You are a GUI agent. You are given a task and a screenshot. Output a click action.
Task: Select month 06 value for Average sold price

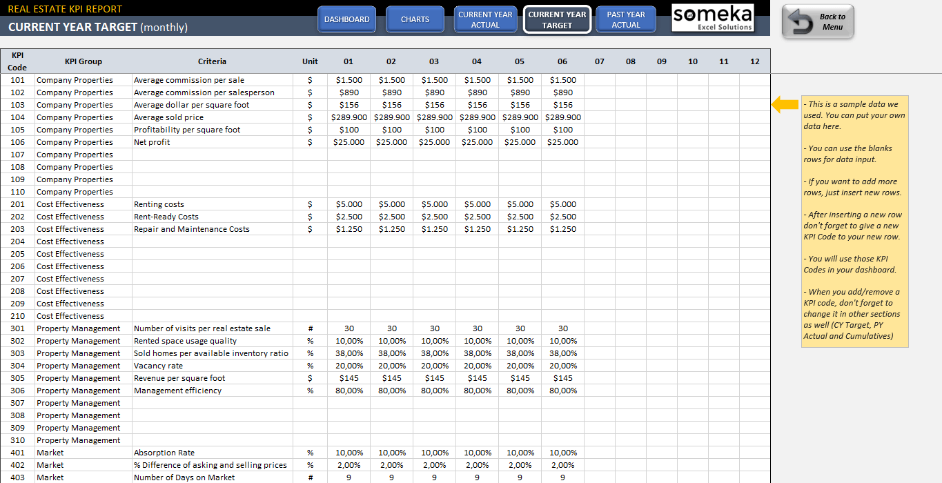[x=562, y=117]
